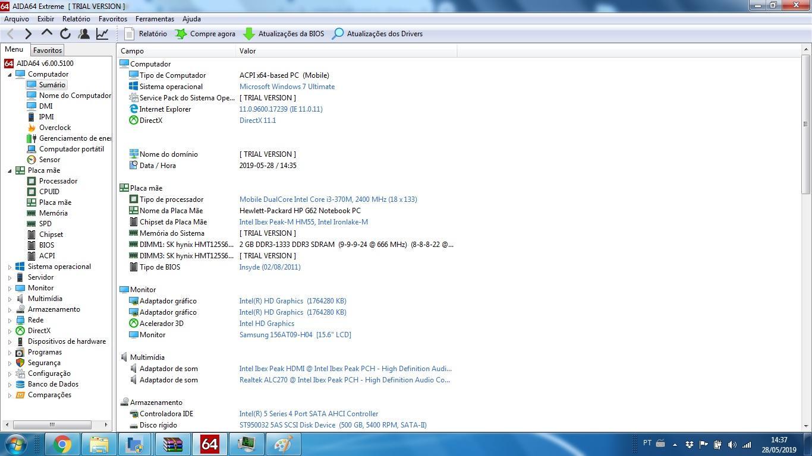Click the sidebar horizontal scrollbar thumb
This screenshot has height=456, width=812.
pyautogui.click(x=52, y=425)
